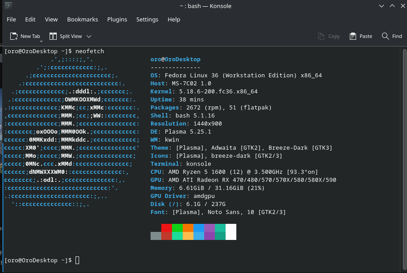Open the Edit menu
Viewport: 407px width, 273px height.
[30, 20]
